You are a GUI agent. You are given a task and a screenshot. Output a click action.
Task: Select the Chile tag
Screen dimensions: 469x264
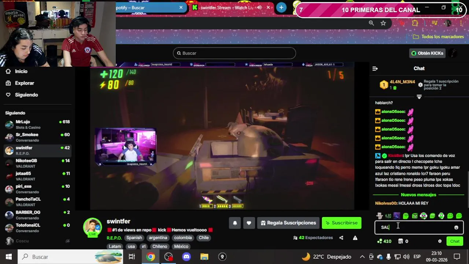click(x=204, y=238)
